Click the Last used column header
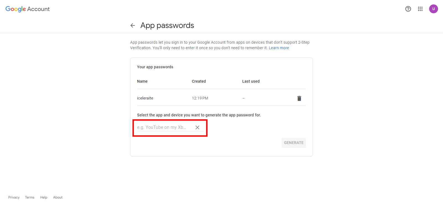The width and height of the screenshot is (443, 204). pos(251,81)
